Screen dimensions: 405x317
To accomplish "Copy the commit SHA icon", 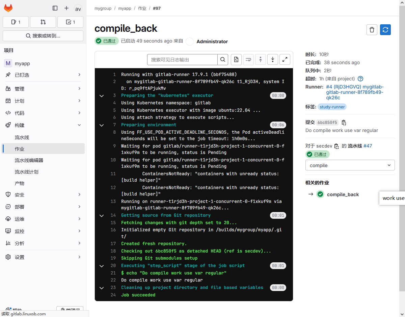I will (x=344, y=123).
